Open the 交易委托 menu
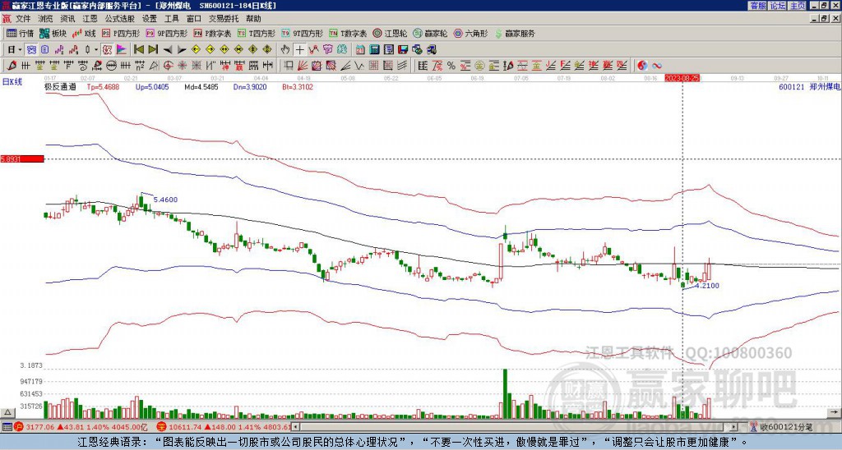This screenshot has height=450, width=842. [224, 19]
